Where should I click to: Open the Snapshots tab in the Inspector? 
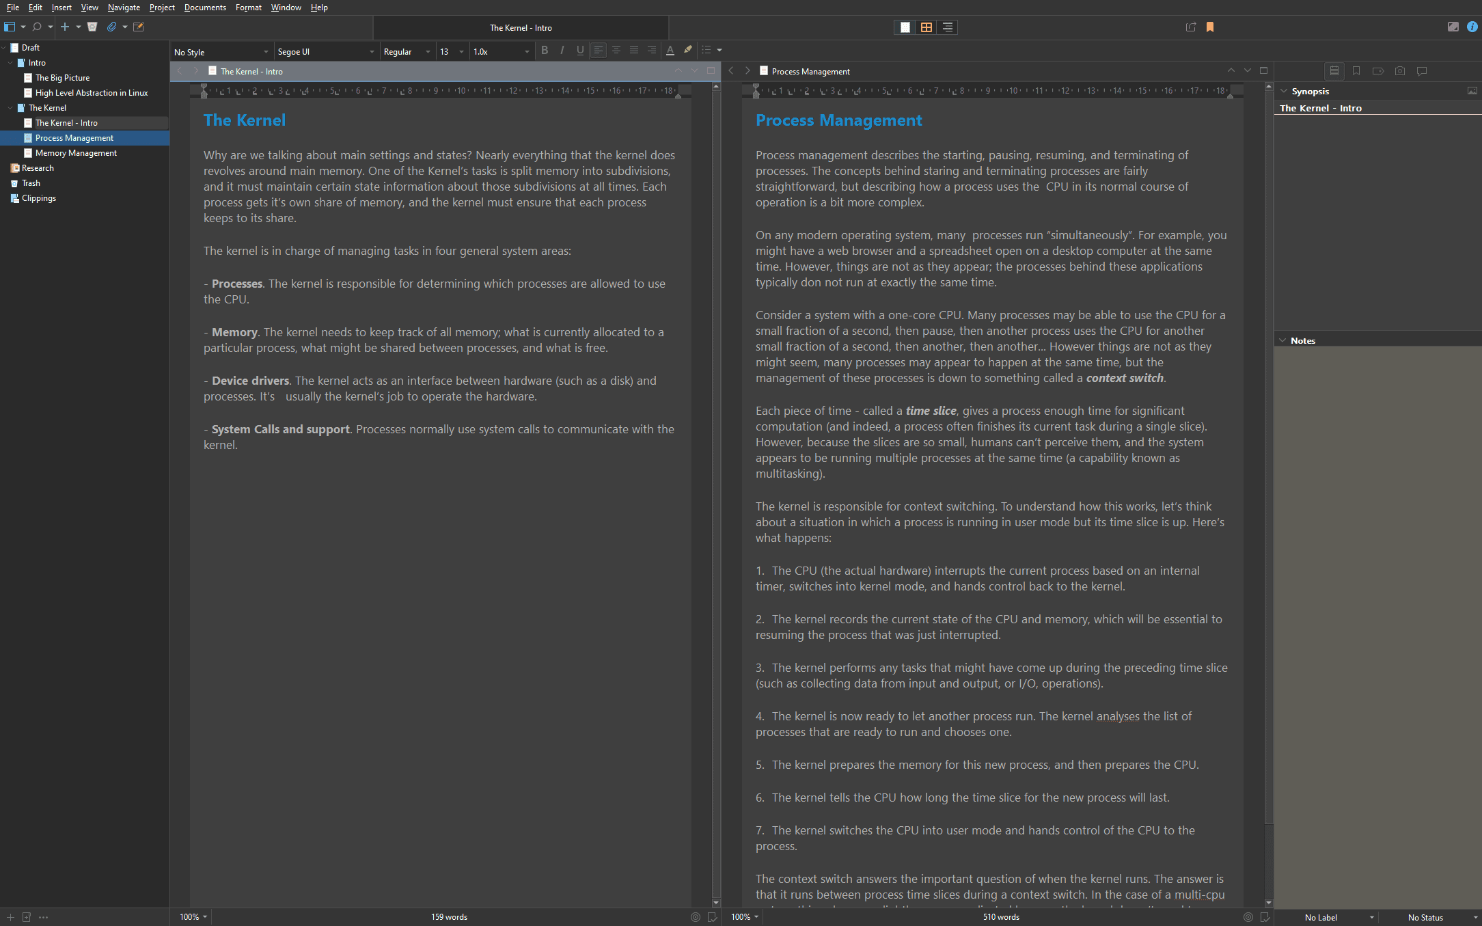1400,71
